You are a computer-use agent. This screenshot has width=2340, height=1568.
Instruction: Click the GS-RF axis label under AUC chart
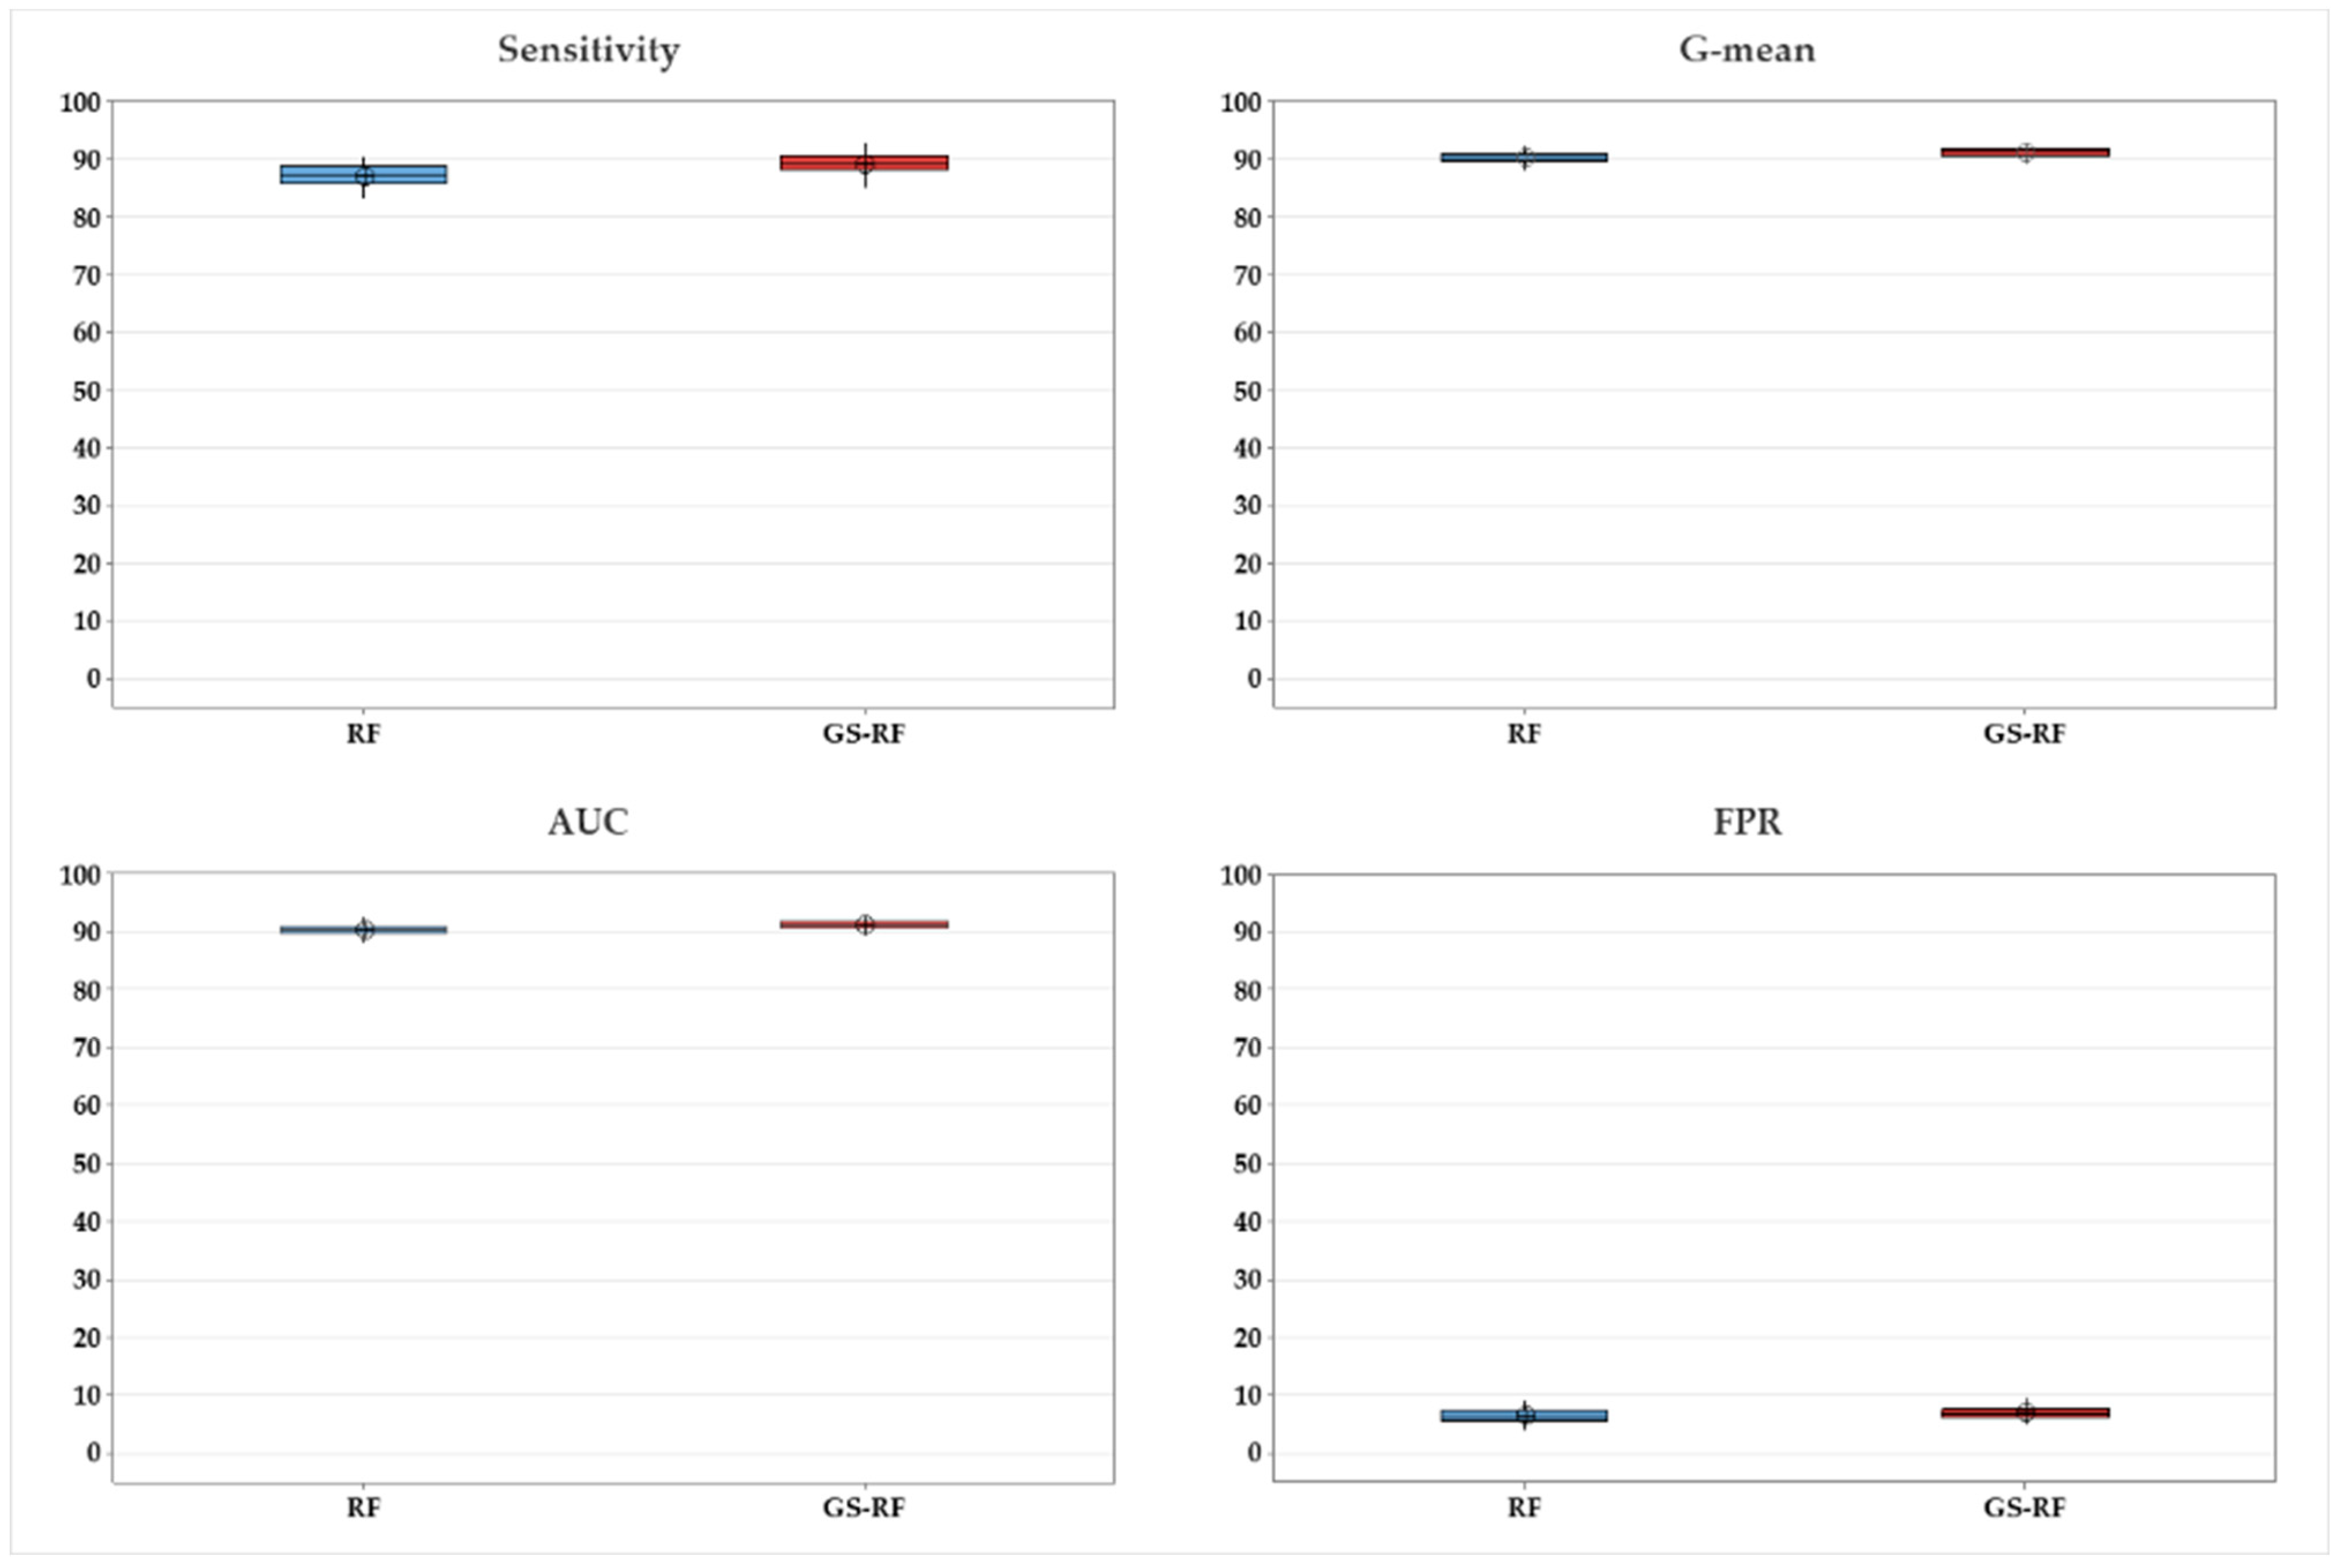[x=864, y=1507]
